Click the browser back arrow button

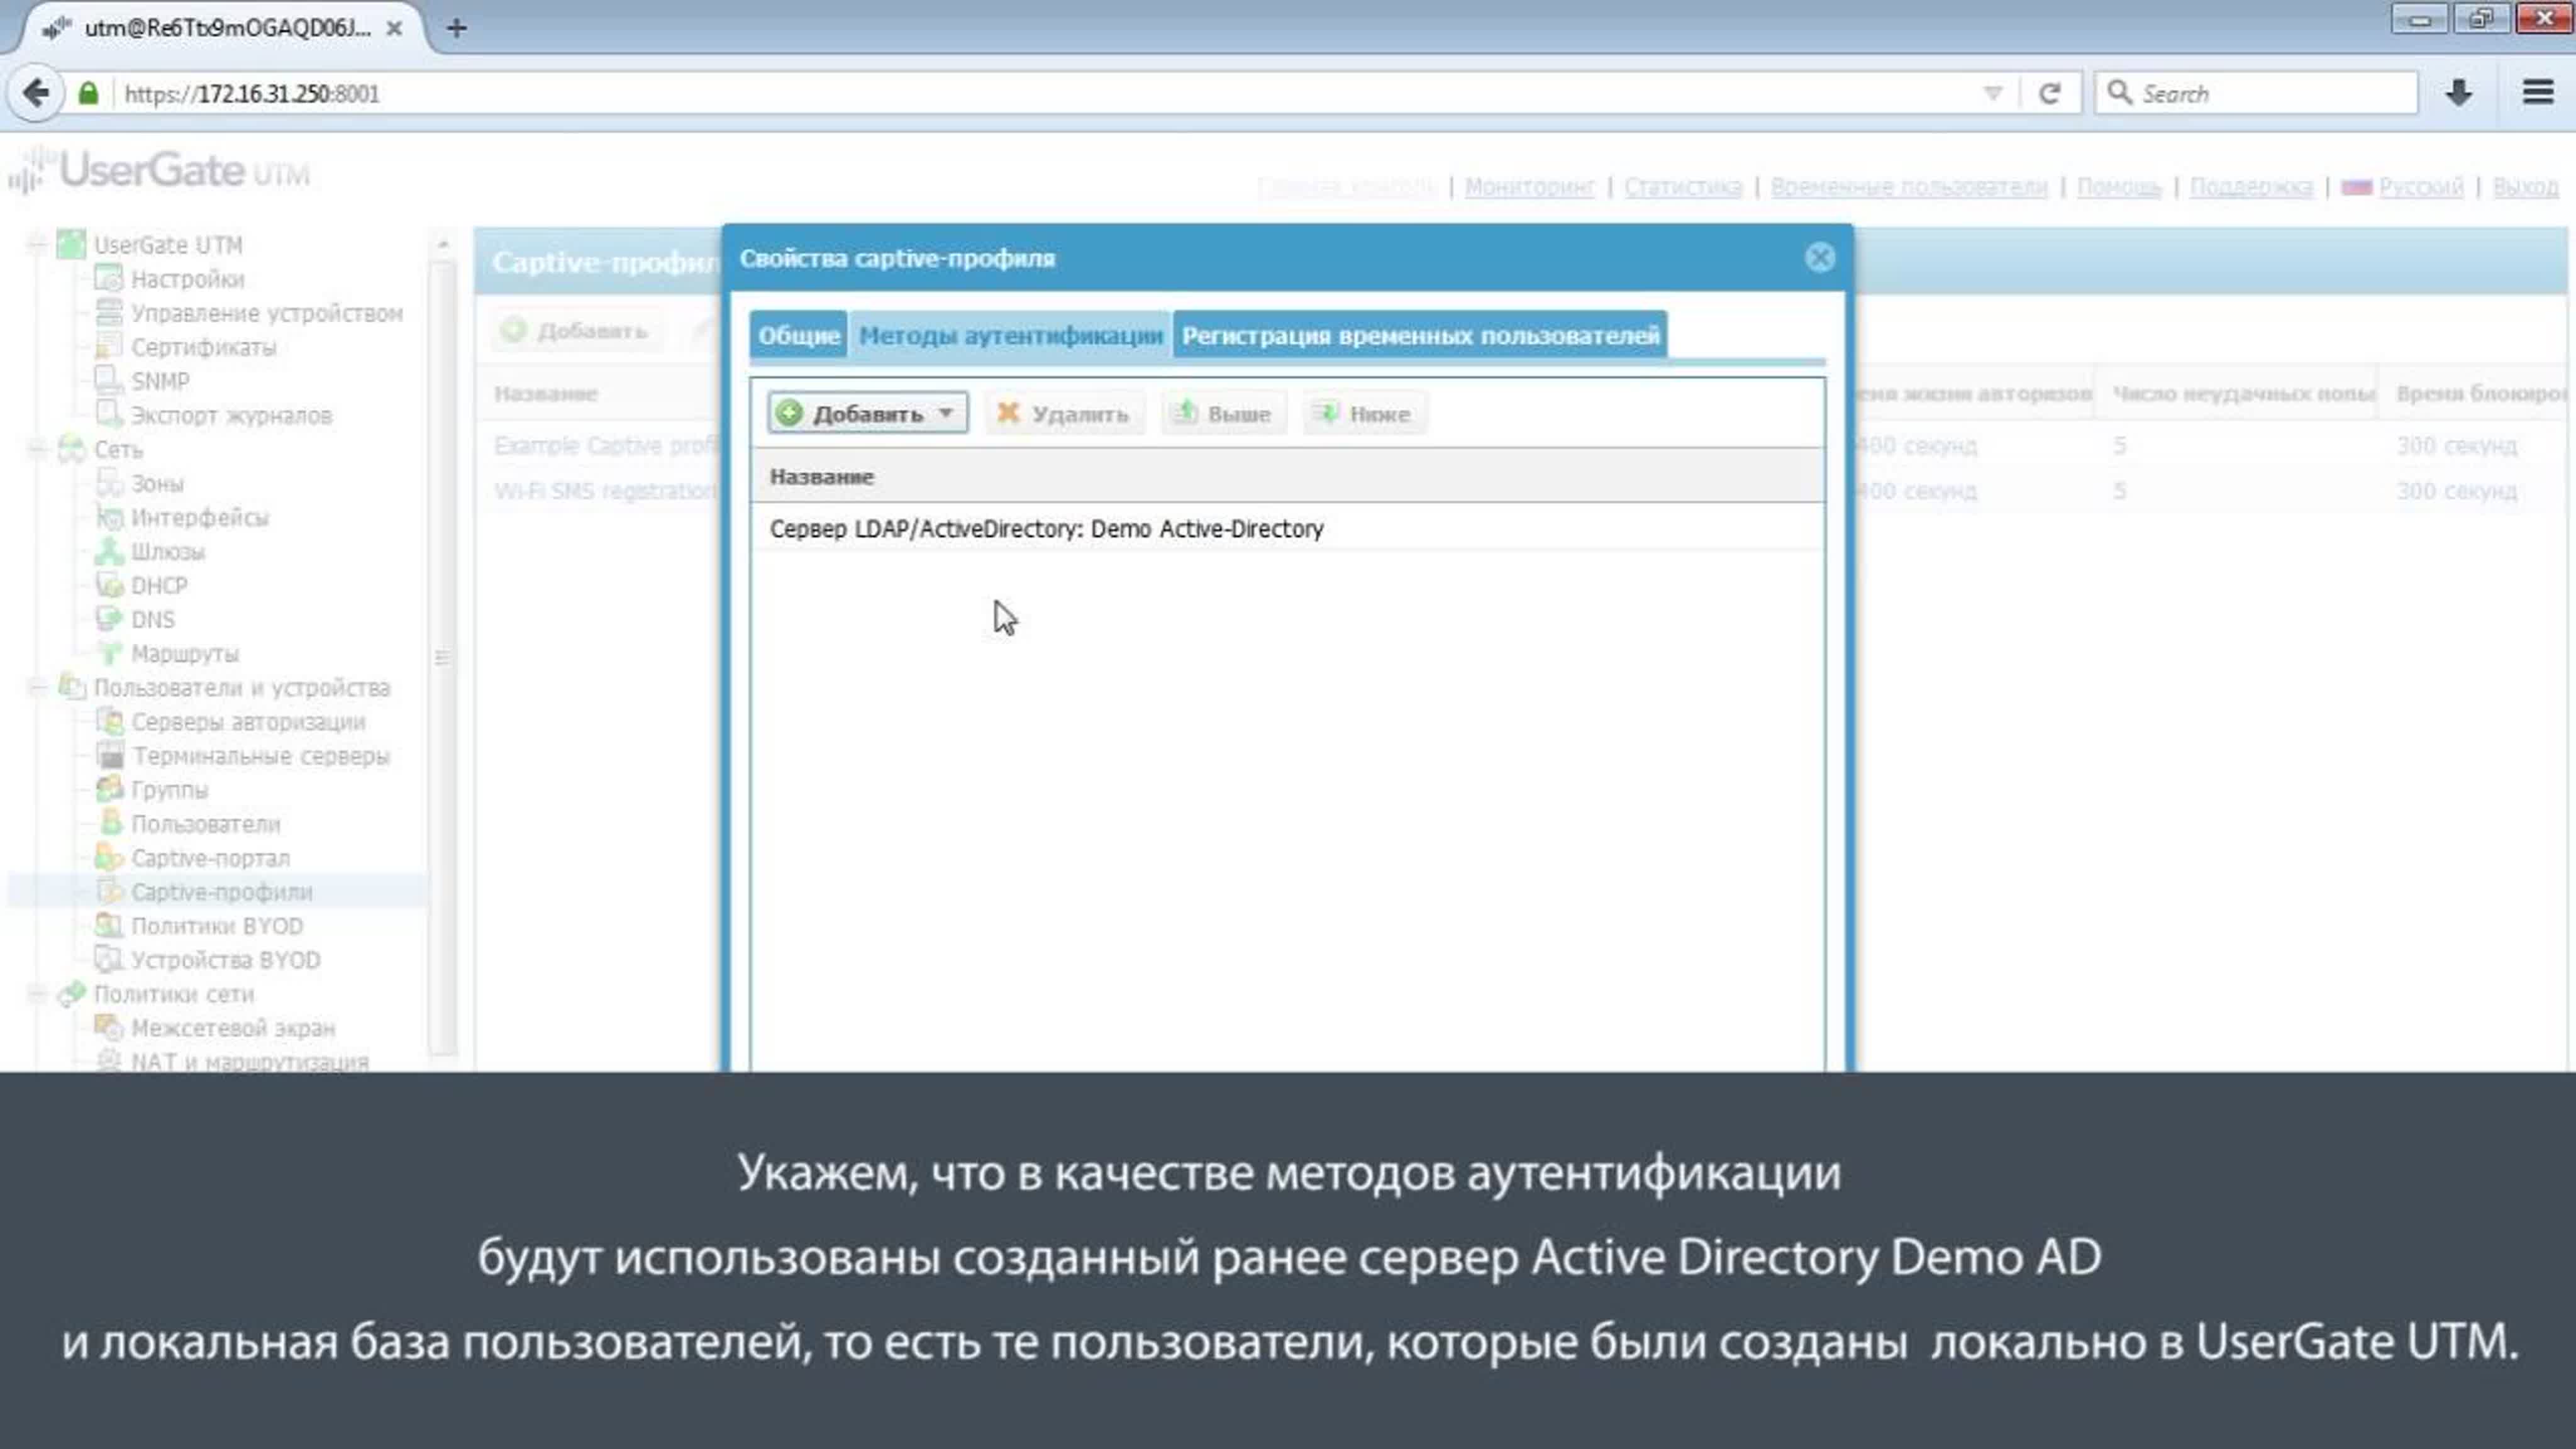pos(36,93)
